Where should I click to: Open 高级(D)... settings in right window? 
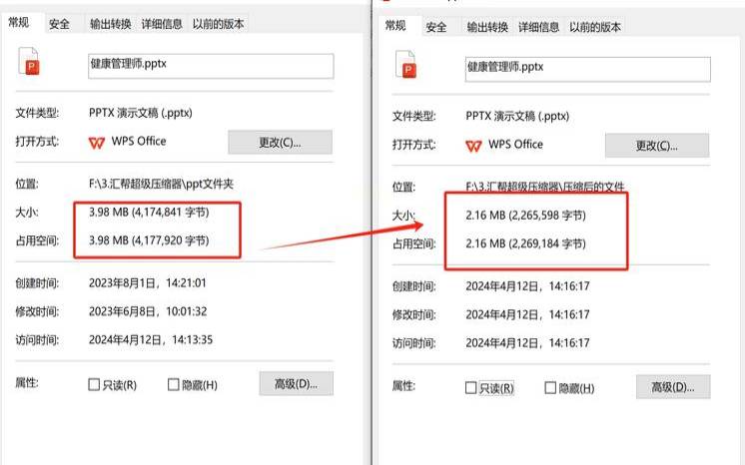tap(673, 387)
